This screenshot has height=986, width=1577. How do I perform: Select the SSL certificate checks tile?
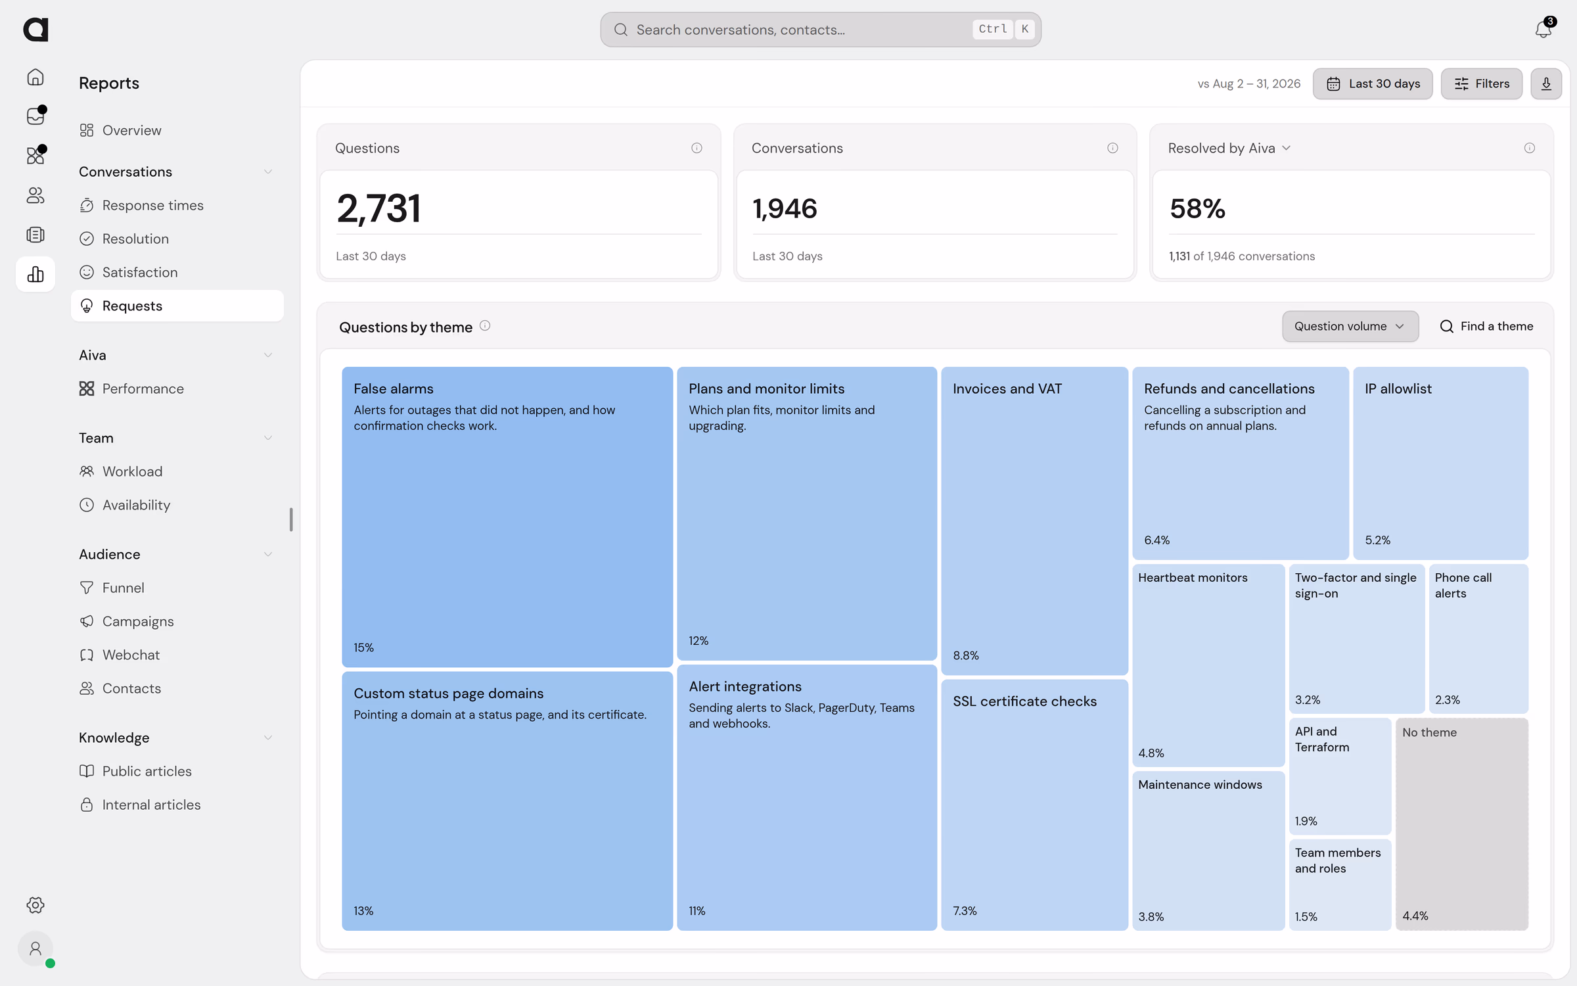[1034, 805]
